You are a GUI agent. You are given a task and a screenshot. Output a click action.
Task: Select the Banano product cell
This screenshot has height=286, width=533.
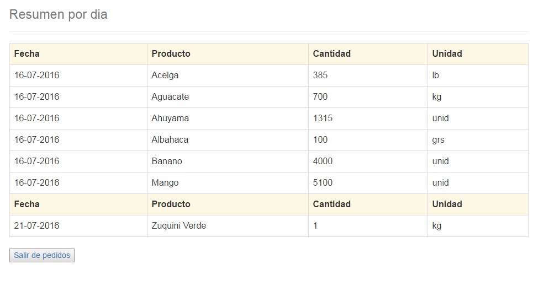[x=228, y=161]
